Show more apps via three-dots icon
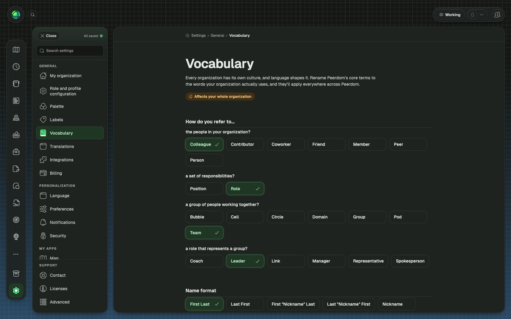This screenshot has height=319, width=511. click(16, 254)
